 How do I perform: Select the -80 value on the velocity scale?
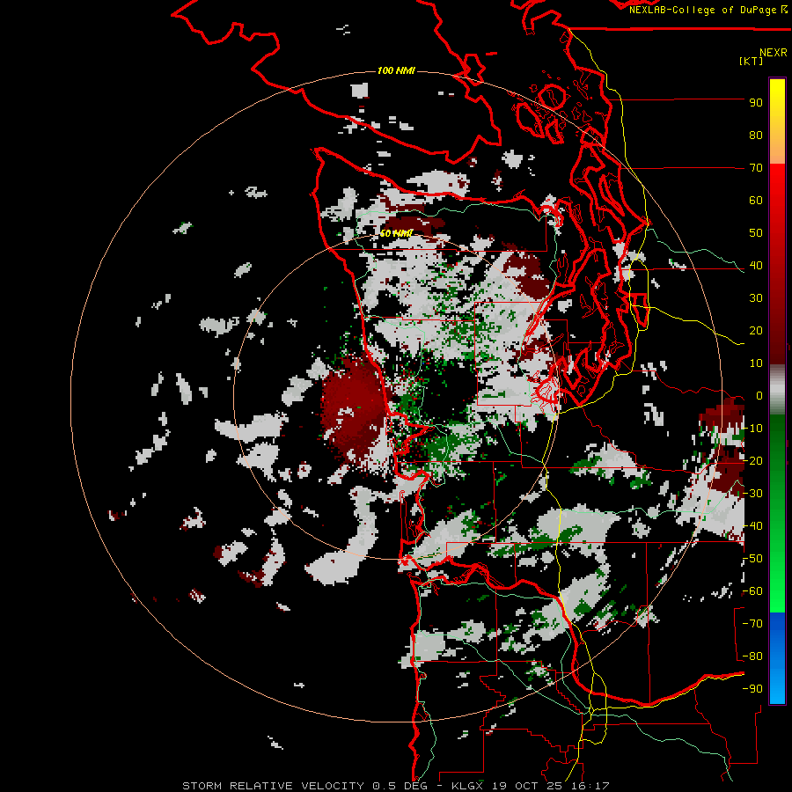point(752,656)
